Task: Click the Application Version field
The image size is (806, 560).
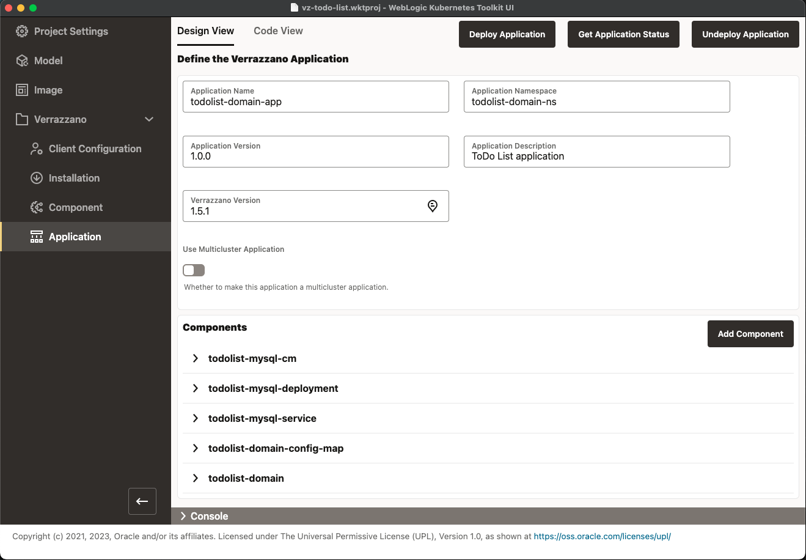Action: (316, 152)
